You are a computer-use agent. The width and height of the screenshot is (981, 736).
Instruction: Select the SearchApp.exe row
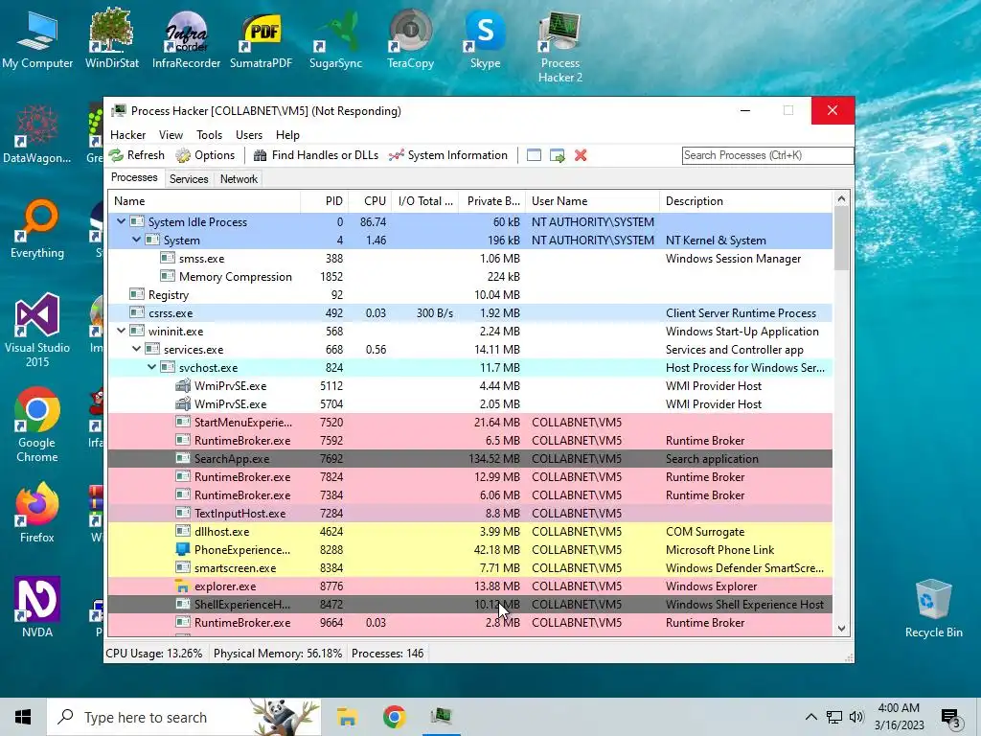[469, 459]
